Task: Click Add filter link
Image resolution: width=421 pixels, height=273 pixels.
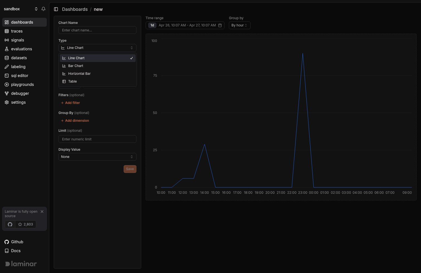Action: pos(70,103)
